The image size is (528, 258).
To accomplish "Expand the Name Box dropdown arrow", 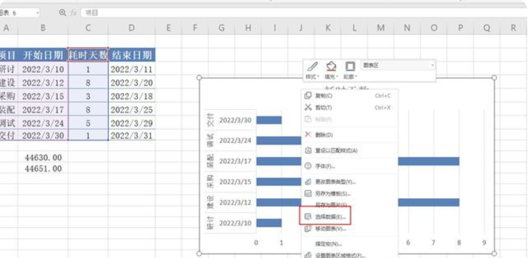I will (x=37, y=13).
